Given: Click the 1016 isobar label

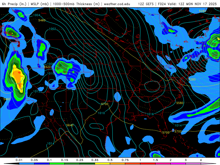Looking at the screenshot, I should click(150, 114).
